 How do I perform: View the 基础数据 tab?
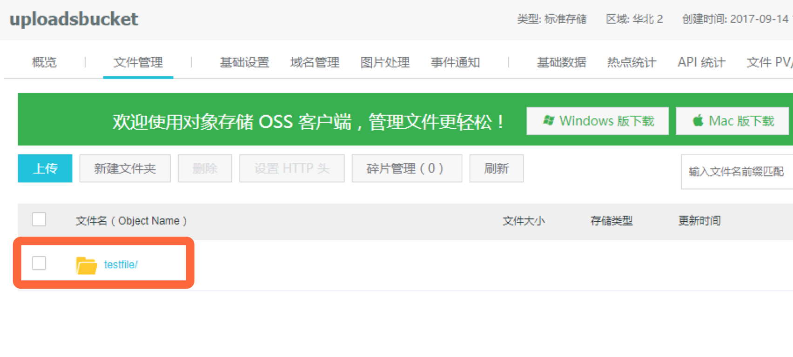tap(561, 62)
